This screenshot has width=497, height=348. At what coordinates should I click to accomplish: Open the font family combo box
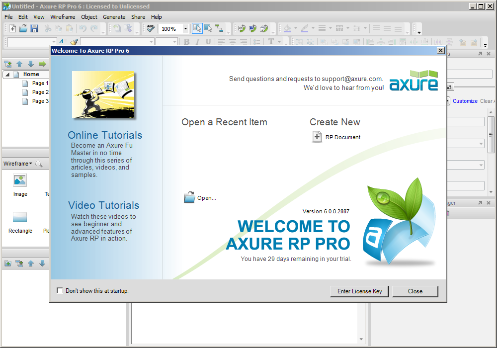[117, 42]
